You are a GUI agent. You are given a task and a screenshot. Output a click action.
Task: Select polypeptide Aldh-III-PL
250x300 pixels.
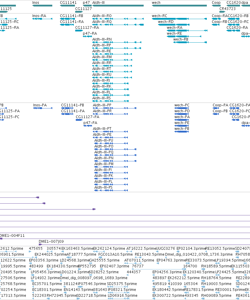coord(103,182)
